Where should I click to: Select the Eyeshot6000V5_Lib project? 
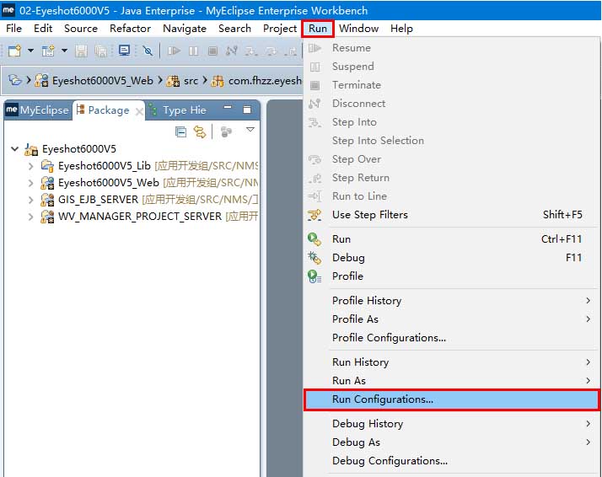tap(104, 166)
